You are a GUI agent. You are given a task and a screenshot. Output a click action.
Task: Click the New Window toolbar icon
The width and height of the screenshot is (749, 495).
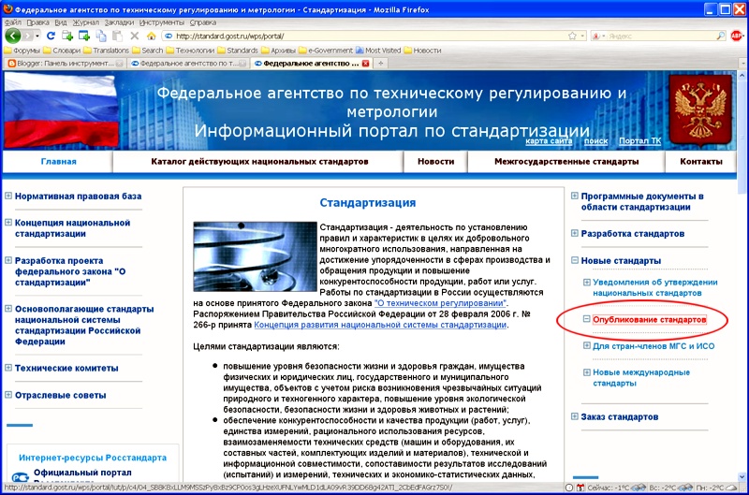coord(84,36)
